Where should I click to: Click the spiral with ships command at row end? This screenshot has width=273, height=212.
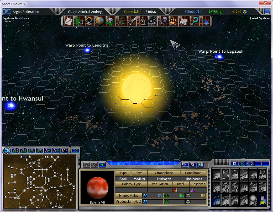262,174
